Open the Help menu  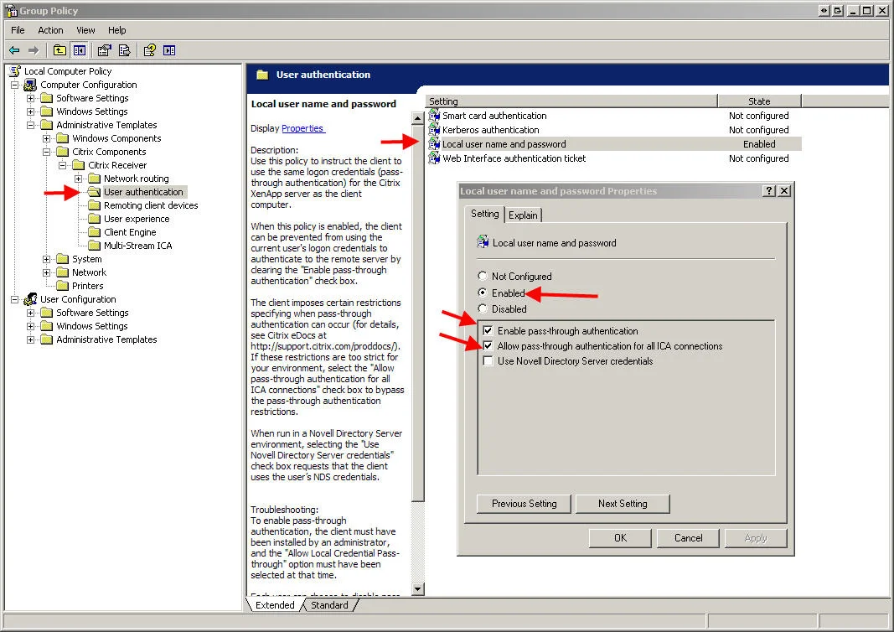pyautogui.click(x=116, y=30)
